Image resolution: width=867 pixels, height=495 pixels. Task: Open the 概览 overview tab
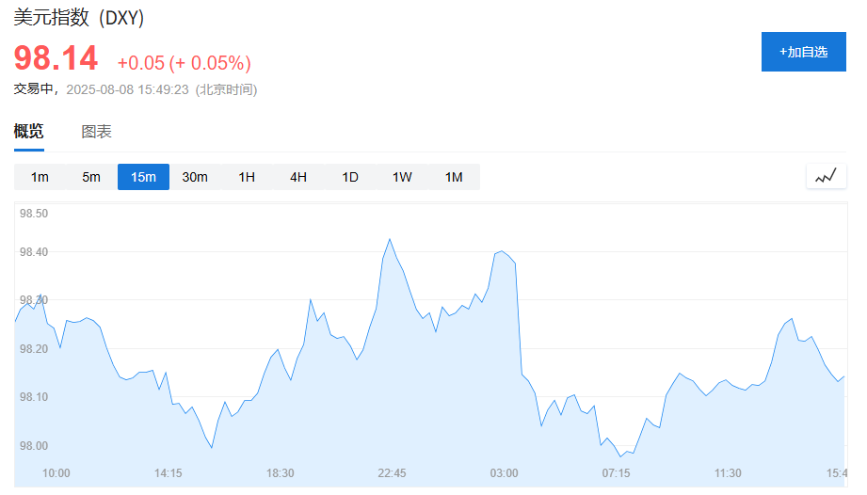point(29,132)
